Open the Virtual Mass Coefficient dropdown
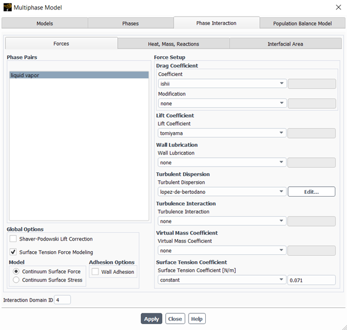Viewport: 347px width, 330px height. [222, 251]
